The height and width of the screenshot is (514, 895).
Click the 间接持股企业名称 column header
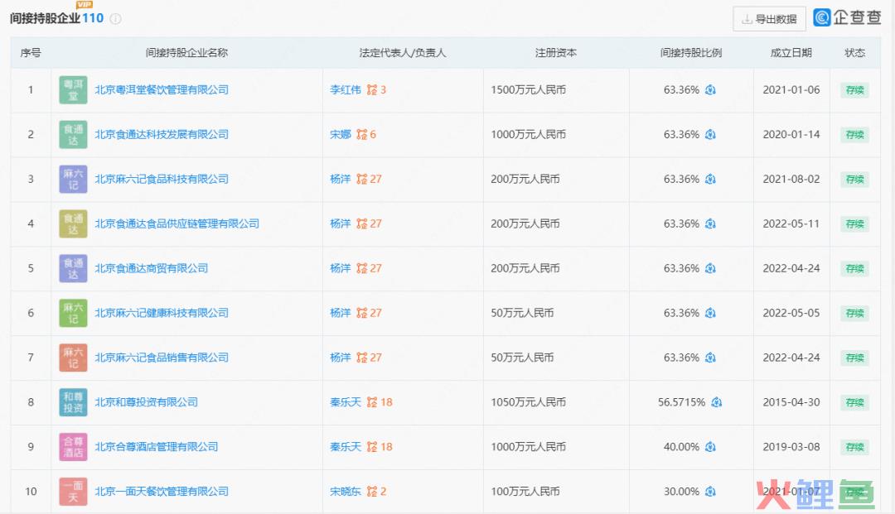pyautogui.click(x=186, y=53)
